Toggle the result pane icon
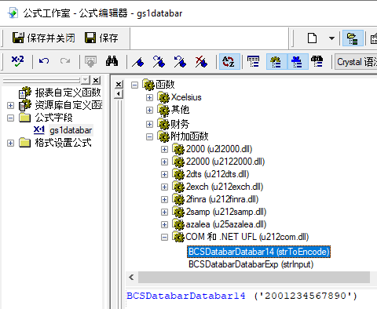This screenshot has width=377, height=309. [x=317, y=61]
